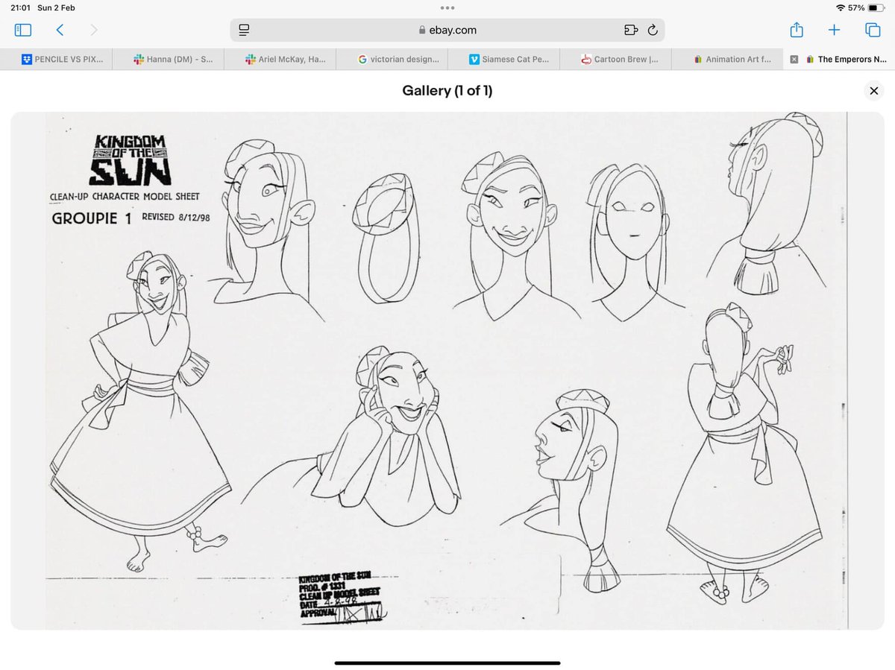Switch to the PENCILE VS PIX... tab
The image size is (895, 670).
(x=56, y=60)
